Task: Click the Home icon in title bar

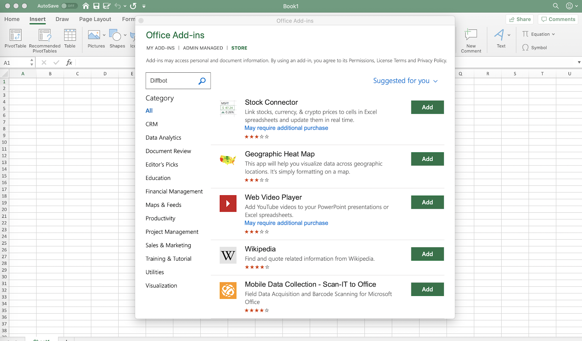Action: point(86,6)
